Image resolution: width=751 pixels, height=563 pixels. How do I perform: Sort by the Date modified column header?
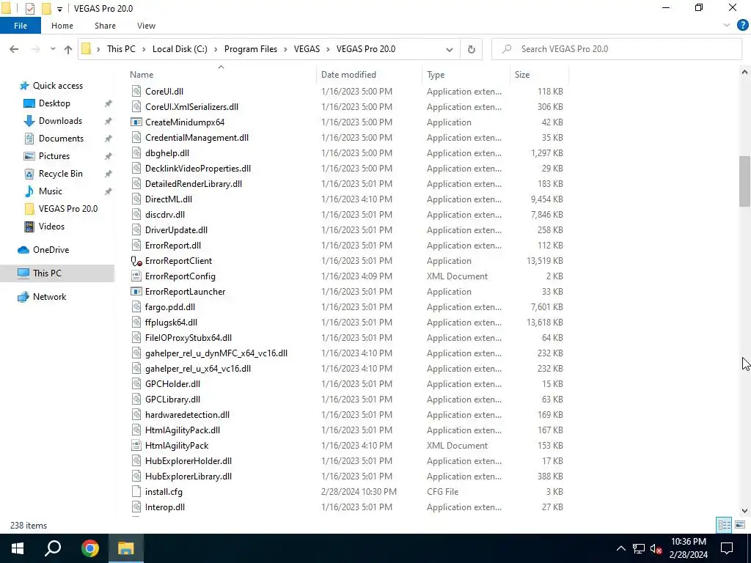tap(348, 75)
